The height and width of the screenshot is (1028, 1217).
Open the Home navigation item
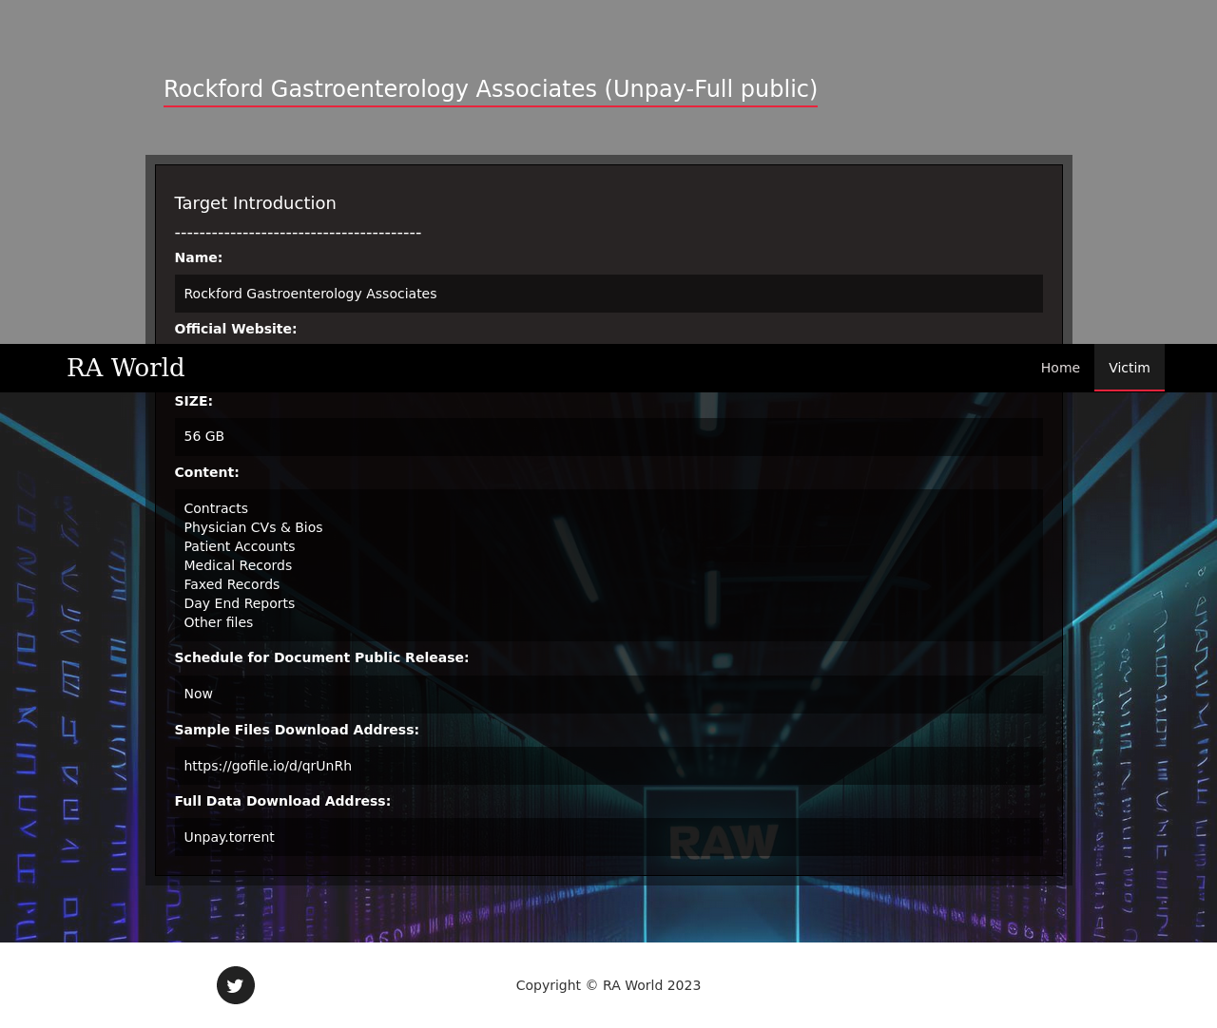click(1060, 368)
